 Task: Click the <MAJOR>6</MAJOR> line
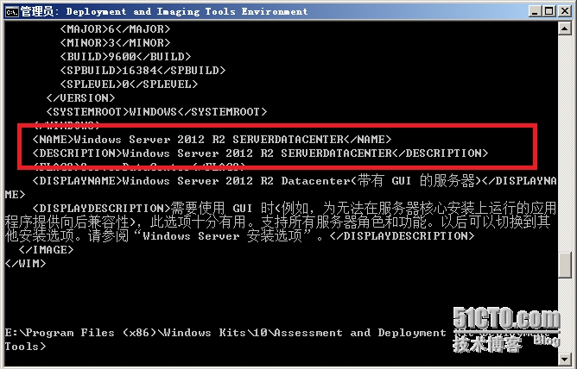(x=115, y=28)
